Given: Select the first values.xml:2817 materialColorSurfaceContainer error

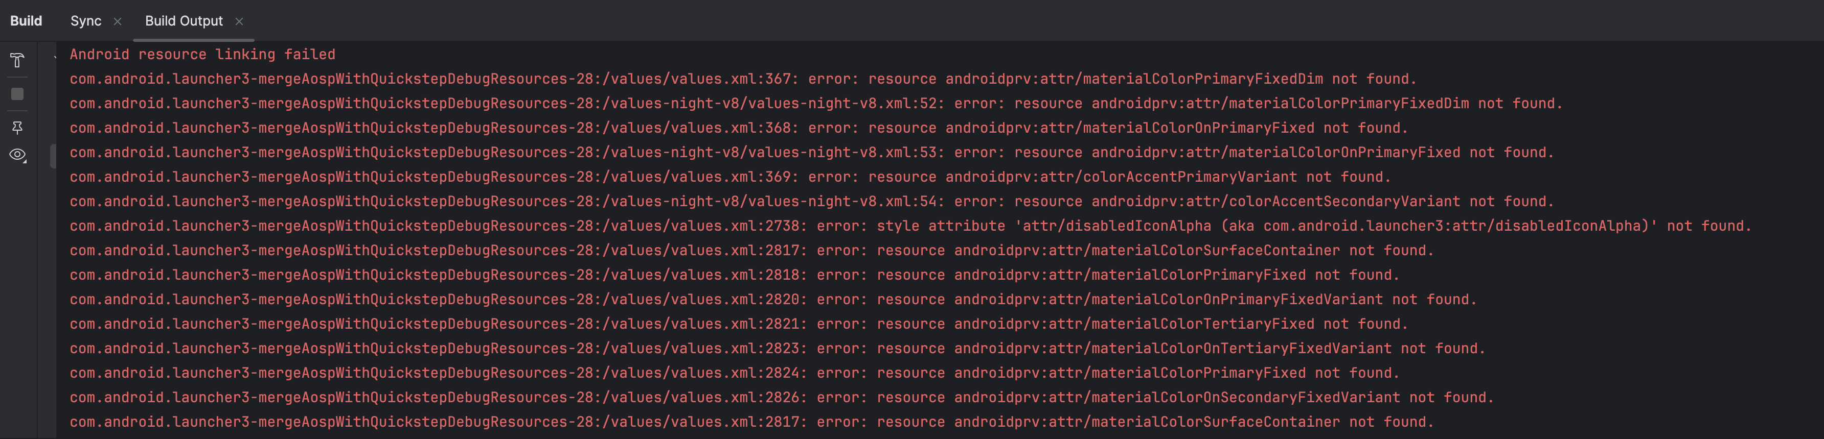Looking at the screenshot, I should click(x=751, y=251).
